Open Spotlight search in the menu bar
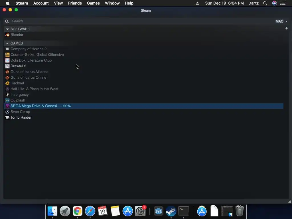This screenshot has width=292, height=219. click(265, 3)
